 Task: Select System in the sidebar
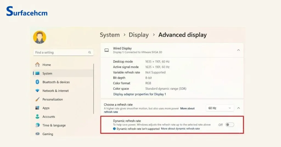[63, 73]
